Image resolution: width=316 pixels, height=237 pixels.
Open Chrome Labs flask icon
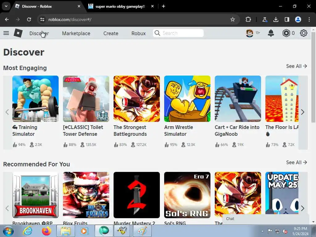(x=264, y=19)
